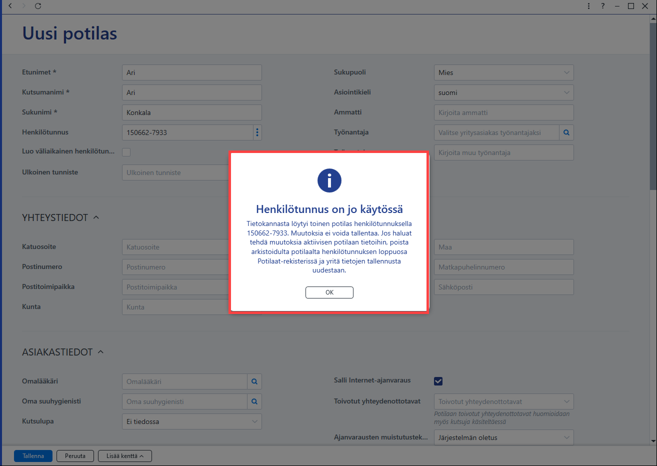Click the Valitse yritysasiakas työnantajaksi field
This screenshot has width=657, height=466.
(496, 132)
